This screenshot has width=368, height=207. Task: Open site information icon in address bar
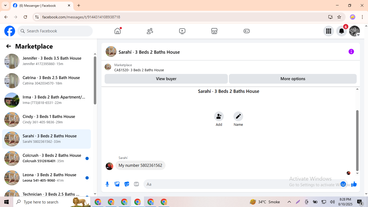pos(37,17)
